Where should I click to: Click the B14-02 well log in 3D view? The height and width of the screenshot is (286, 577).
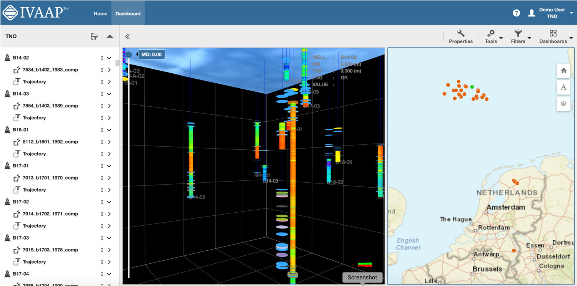pos(191,160)
